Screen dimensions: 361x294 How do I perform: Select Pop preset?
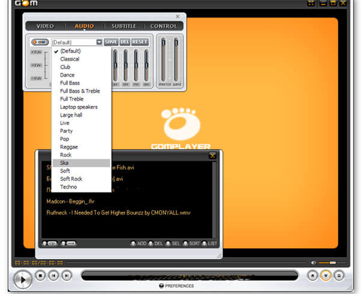[x=81, y=139]
